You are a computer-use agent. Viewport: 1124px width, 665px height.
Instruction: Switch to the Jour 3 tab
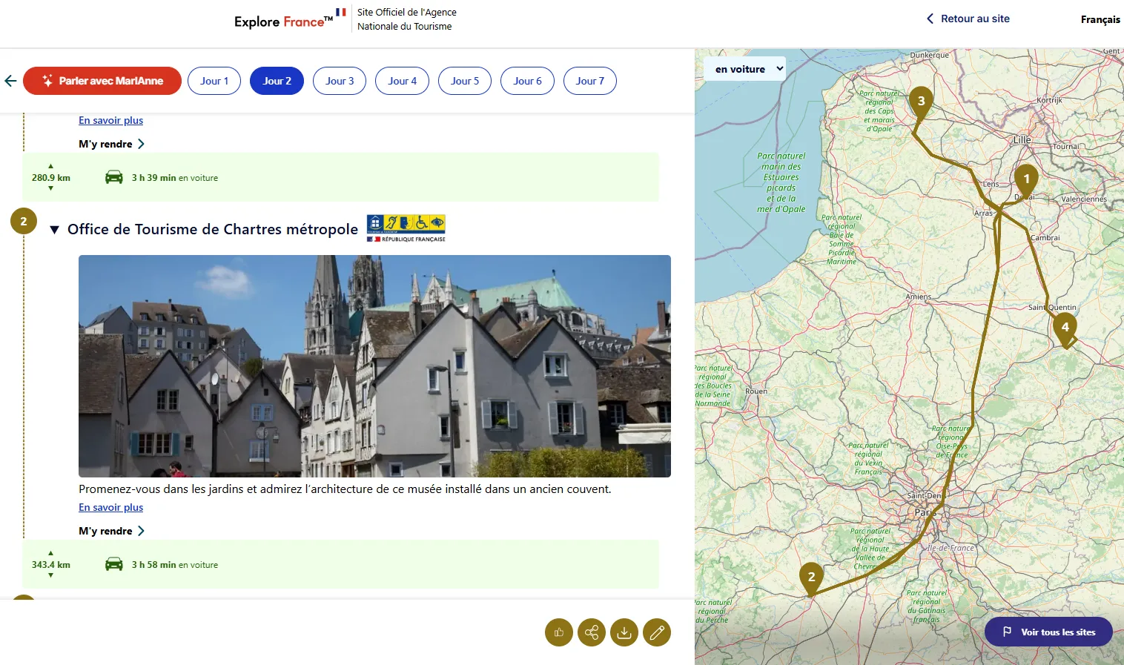click(x=340, y=81)
